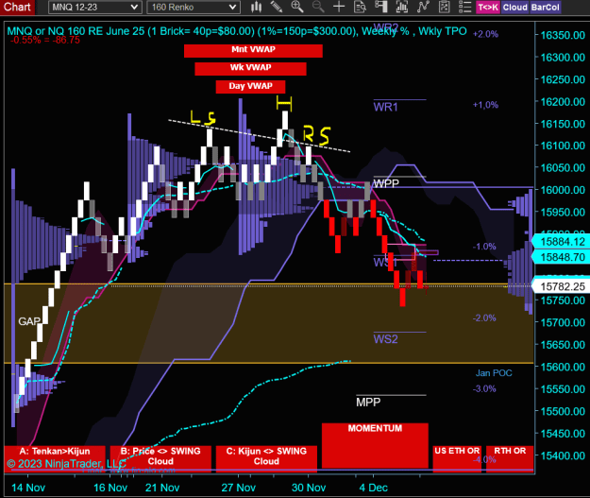The width and height of the screenshot is (590, 498).
Task: Open the MNQ 12-23 instrument dropdown
Action: click(95, 8)
